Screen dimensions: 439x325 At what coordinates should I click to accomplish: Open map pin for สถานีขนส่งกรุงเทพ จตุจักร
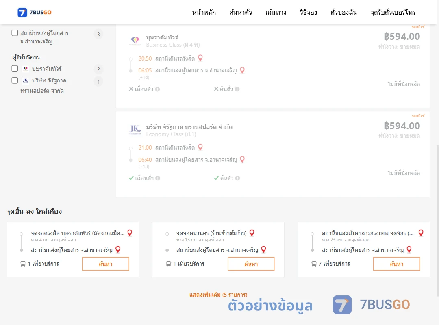click(421, 233)
